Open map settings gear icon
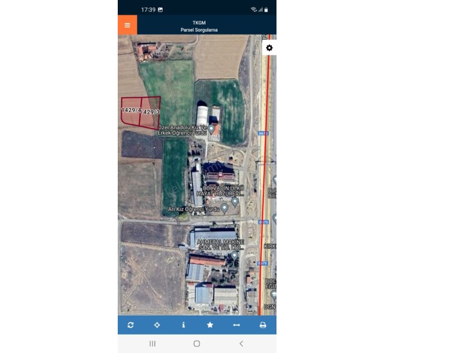Screen dimensions: 471x353 270,48
